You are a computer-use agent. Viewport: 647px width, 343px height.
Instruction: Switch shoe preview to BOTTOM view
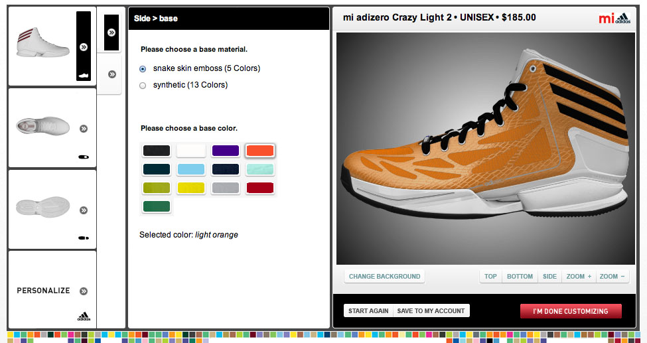(x=520, y=277)
